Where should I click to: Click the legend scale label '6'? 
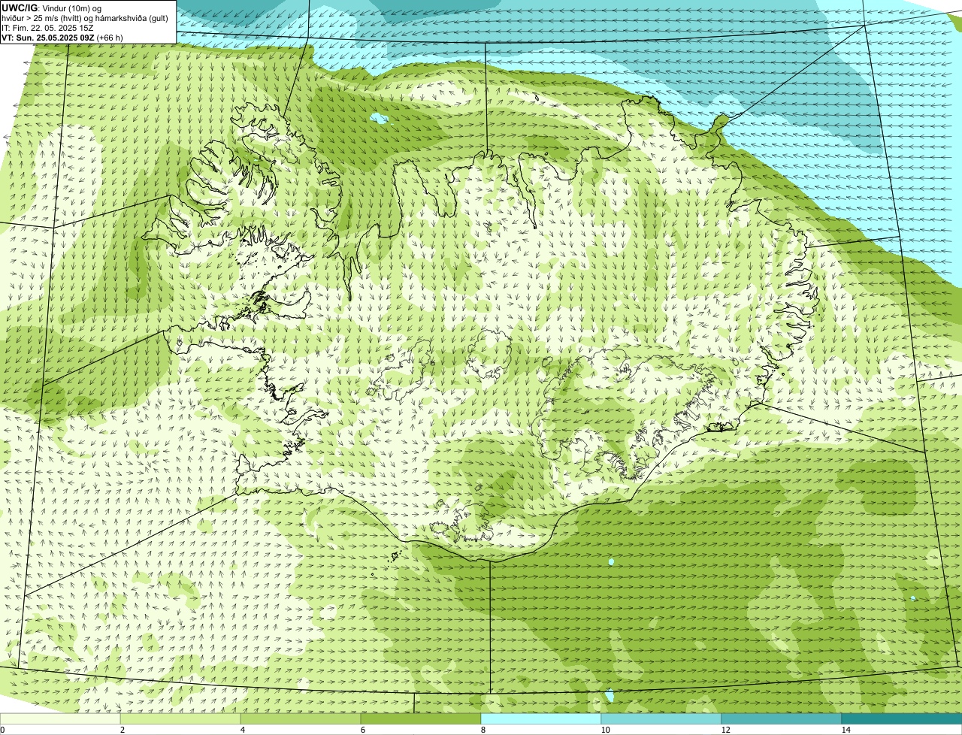[362, 730]
